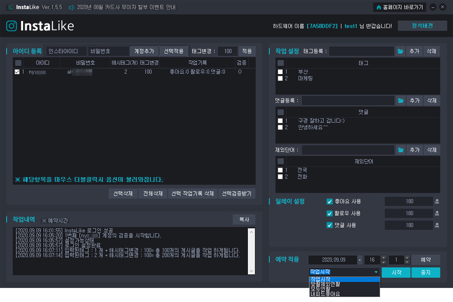This screenshot has width=453, height=302.
Task: Disable 좋아요 사용 checkbox
Action: pos(329,201)
